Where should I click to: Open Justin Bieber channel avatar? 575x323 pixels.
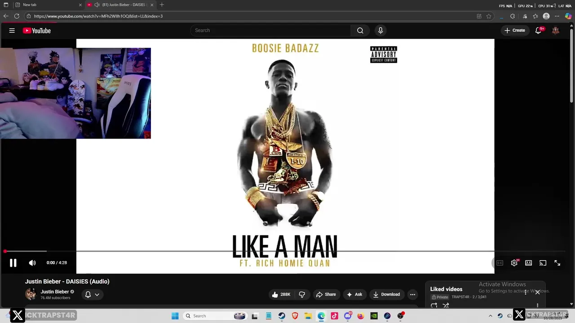pyautogui.click(x=31, y=294)
